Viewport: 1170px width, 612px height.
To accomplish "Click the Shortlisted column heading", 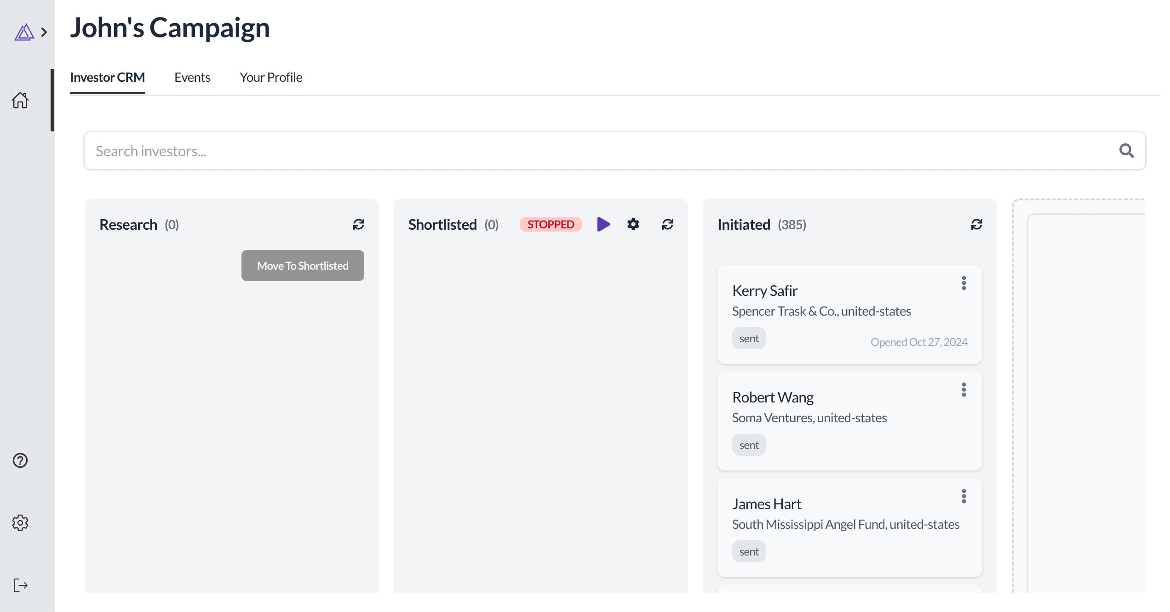I will [x=442, y=224].
